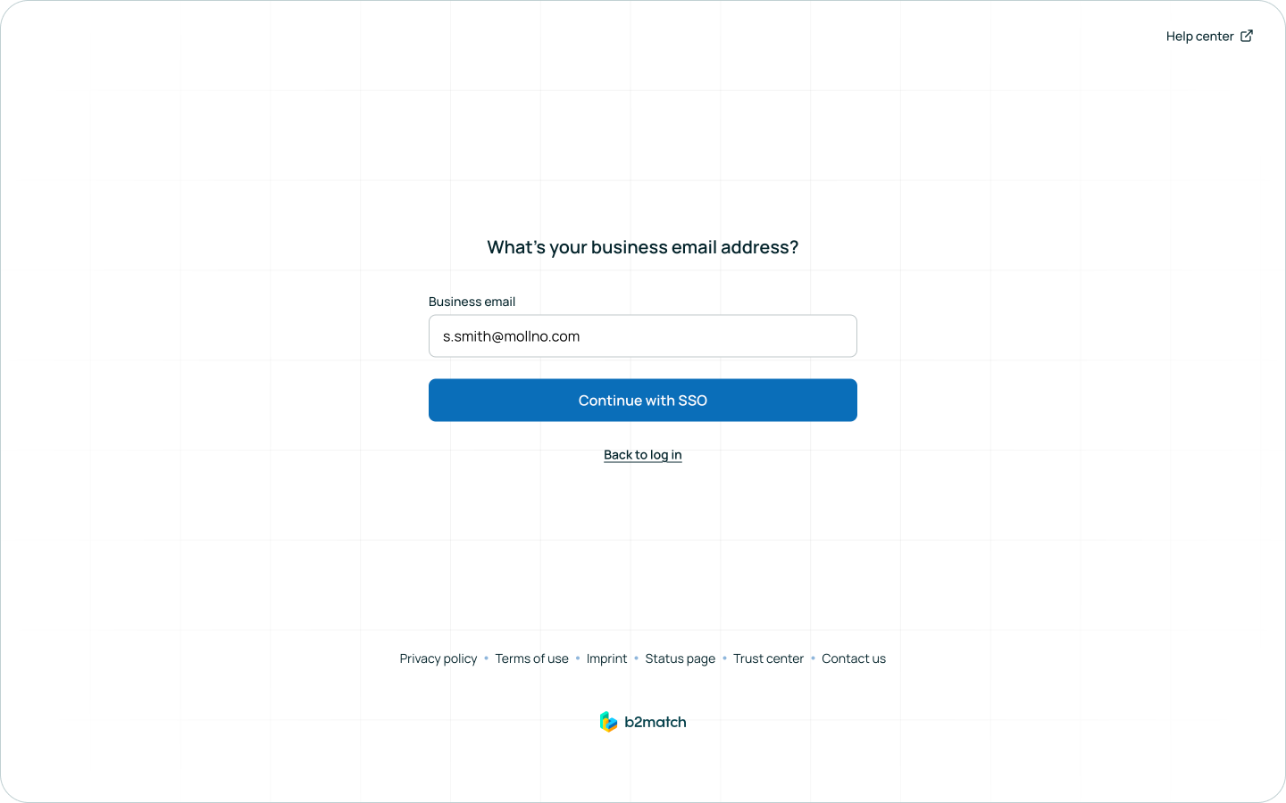This screenshot has height=803, width=1286.
Task: Open the Trust center link
Action: click(x=769, y=658)
